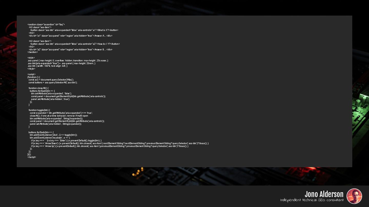Click 'const expanded = btn.getAttribute' line
This screenshot has width=369, height=207.
61,113
